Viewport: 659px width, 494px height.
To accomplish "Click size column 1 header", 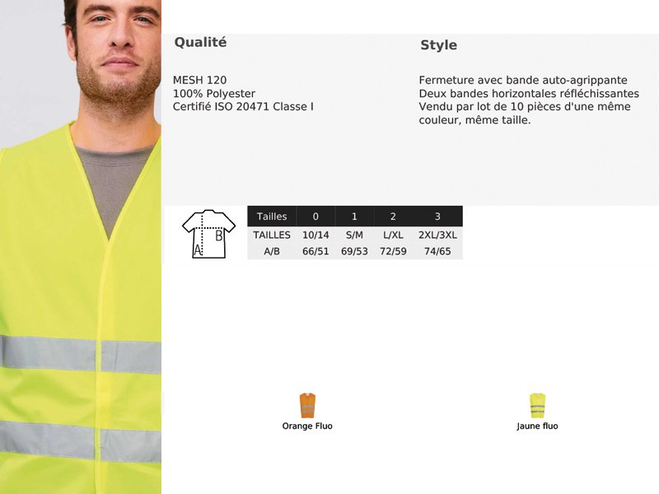I will point(354,217).
